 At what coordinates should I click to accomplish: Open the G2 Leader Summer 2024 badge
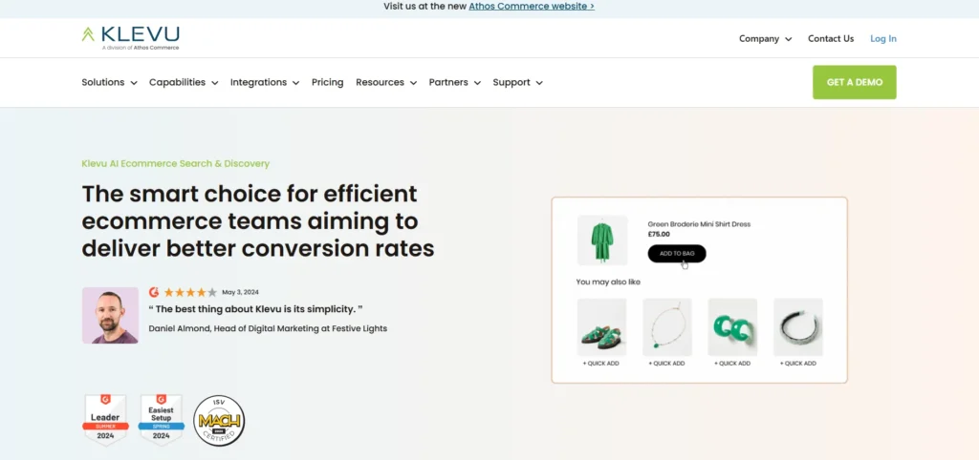tap(105, 420)
